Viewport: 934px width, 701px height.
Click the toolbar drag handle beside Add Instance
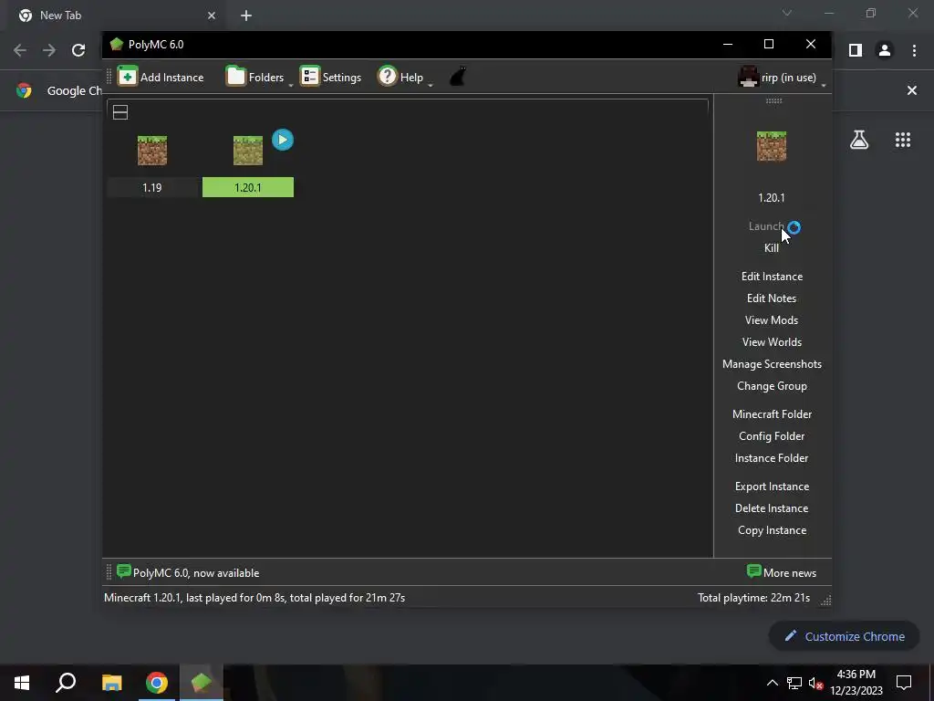(109, 77)
